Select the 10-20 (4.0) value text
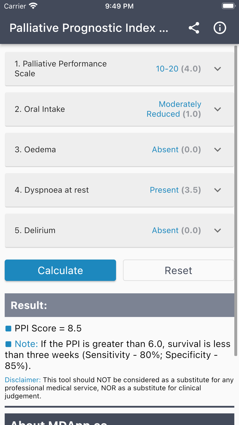Screen dimensions: 239x425 pyautogui.click(x=167, y=69)
